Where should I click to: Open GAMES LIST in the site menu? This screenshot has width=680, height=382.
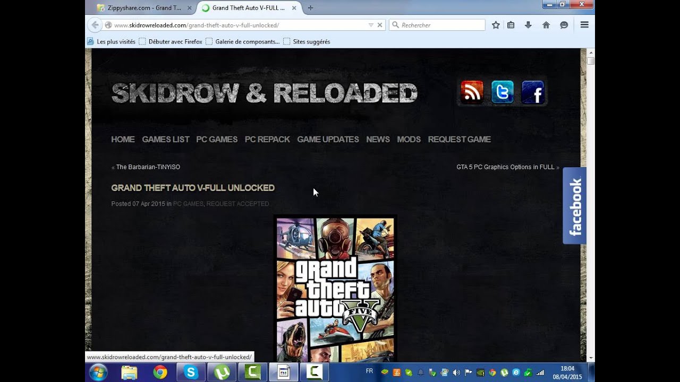click(x=166, y=140)
